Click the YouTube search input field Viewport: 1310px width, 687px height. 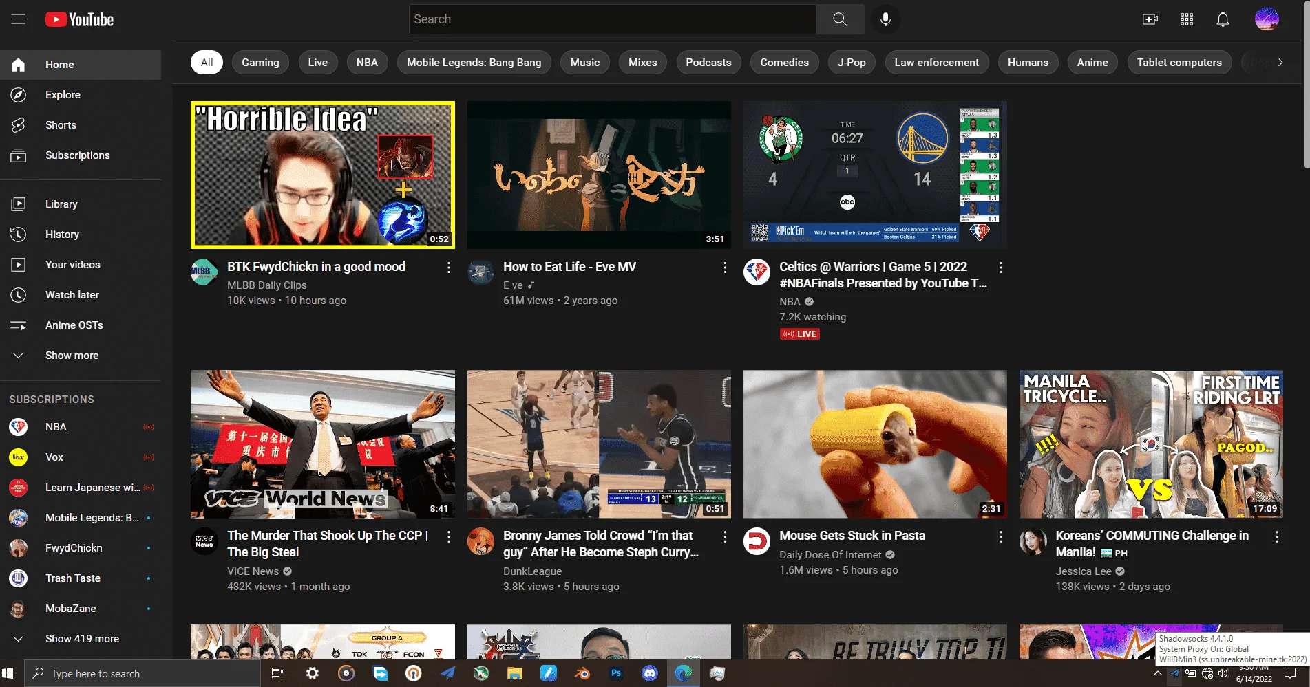coord(613,19)
